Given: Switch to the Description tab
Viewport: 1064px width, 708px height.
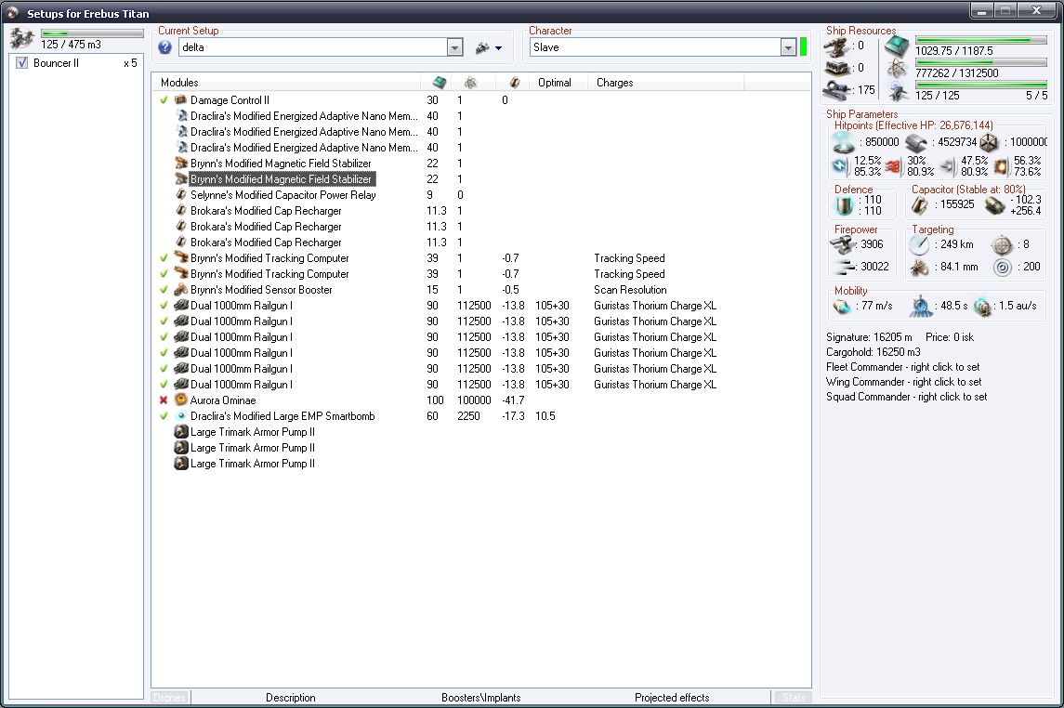Looking at the screenshot, I should 291,697.
